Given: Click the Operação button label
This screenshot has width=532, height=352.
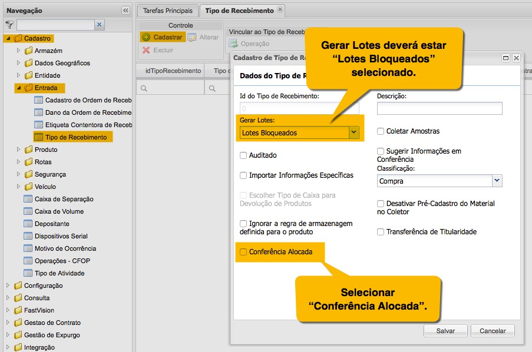Looking at the screenshot, I should pos(255,44).
